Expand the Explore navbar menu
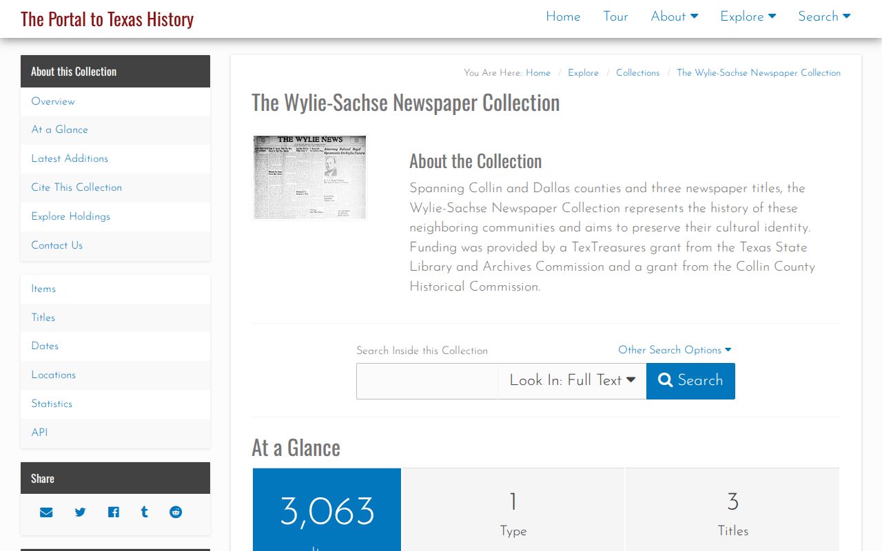 tap(748, 17)
